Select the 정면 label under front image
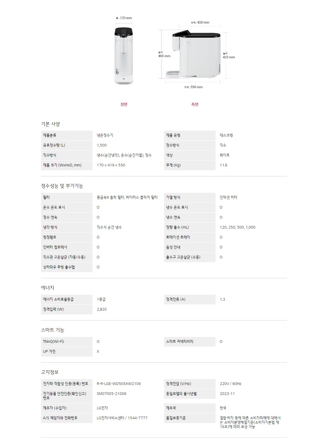This screenshot has width=328, height=438. [x=124, y=104]
